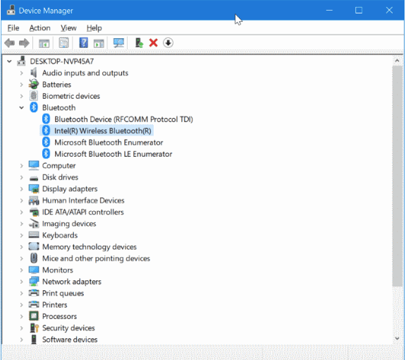
Task: Collapse the DESKTOP-NVP45A7 root node
Action: point(9,61)
